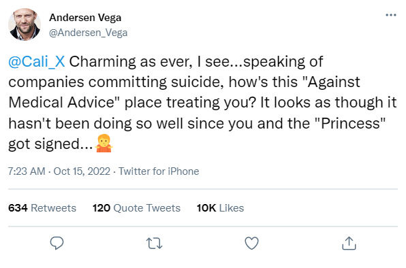
Task: Retweet this post using the arrows icon
Action: (x=155, y=244)
